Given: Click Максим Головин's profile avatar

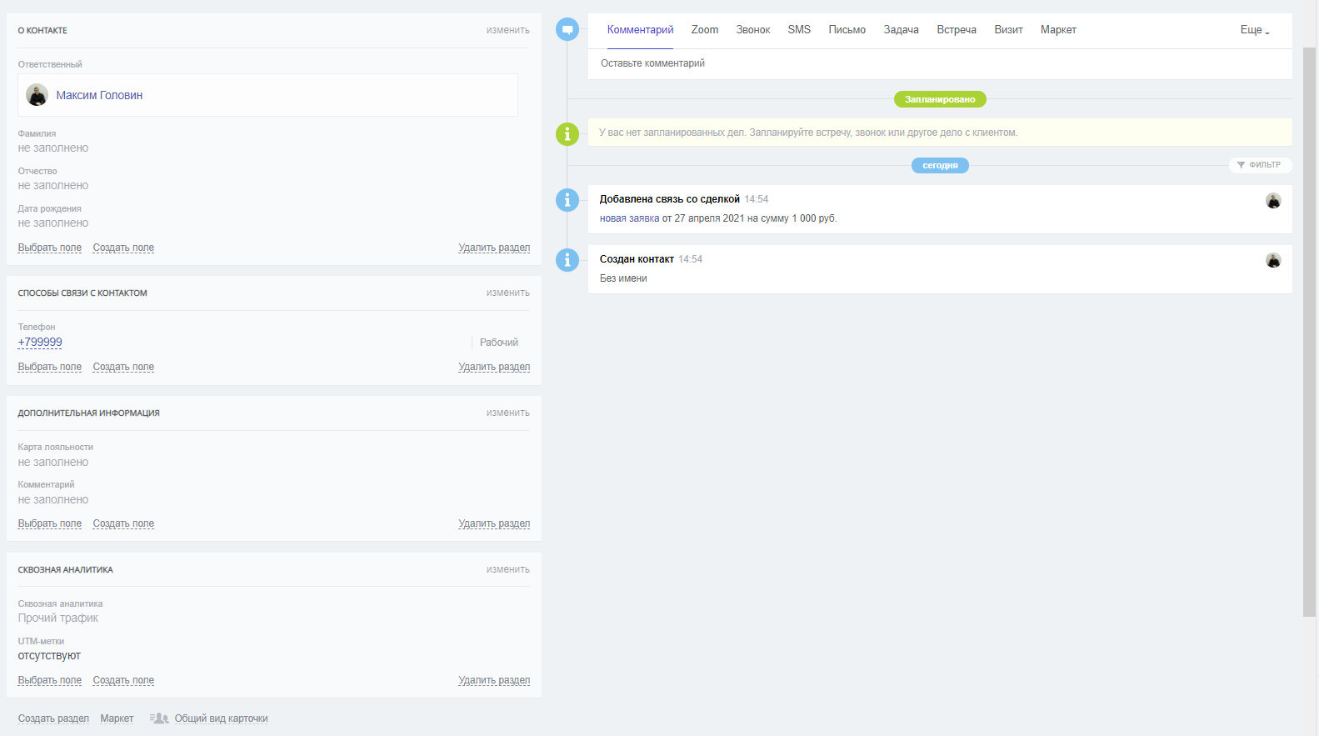Looking at the screenshot, I should [x=37, y=95].
